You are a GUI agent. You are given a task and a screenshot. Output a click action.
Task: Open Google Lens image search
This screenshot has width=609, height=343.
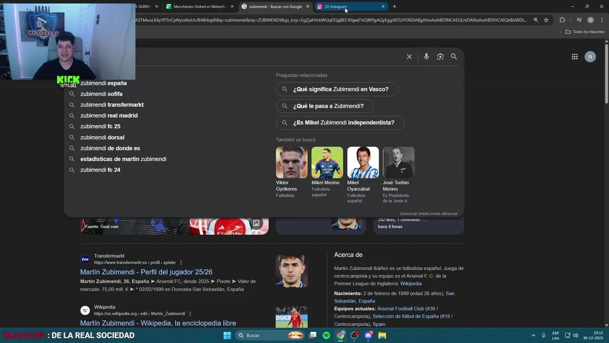click(x=440, y=57)
